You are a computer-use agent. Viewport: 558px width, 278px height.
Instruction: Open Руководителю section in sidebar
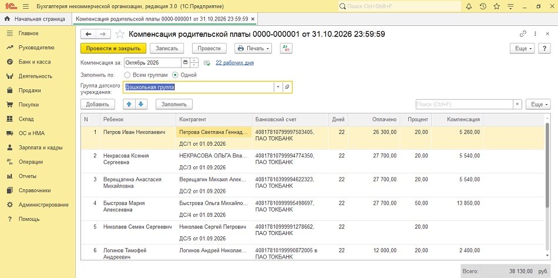(36, 48)
